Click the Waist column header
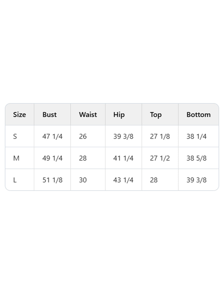The height and width of the screenshot is (294, 224). pyautogui.click(x=88, y=115)
